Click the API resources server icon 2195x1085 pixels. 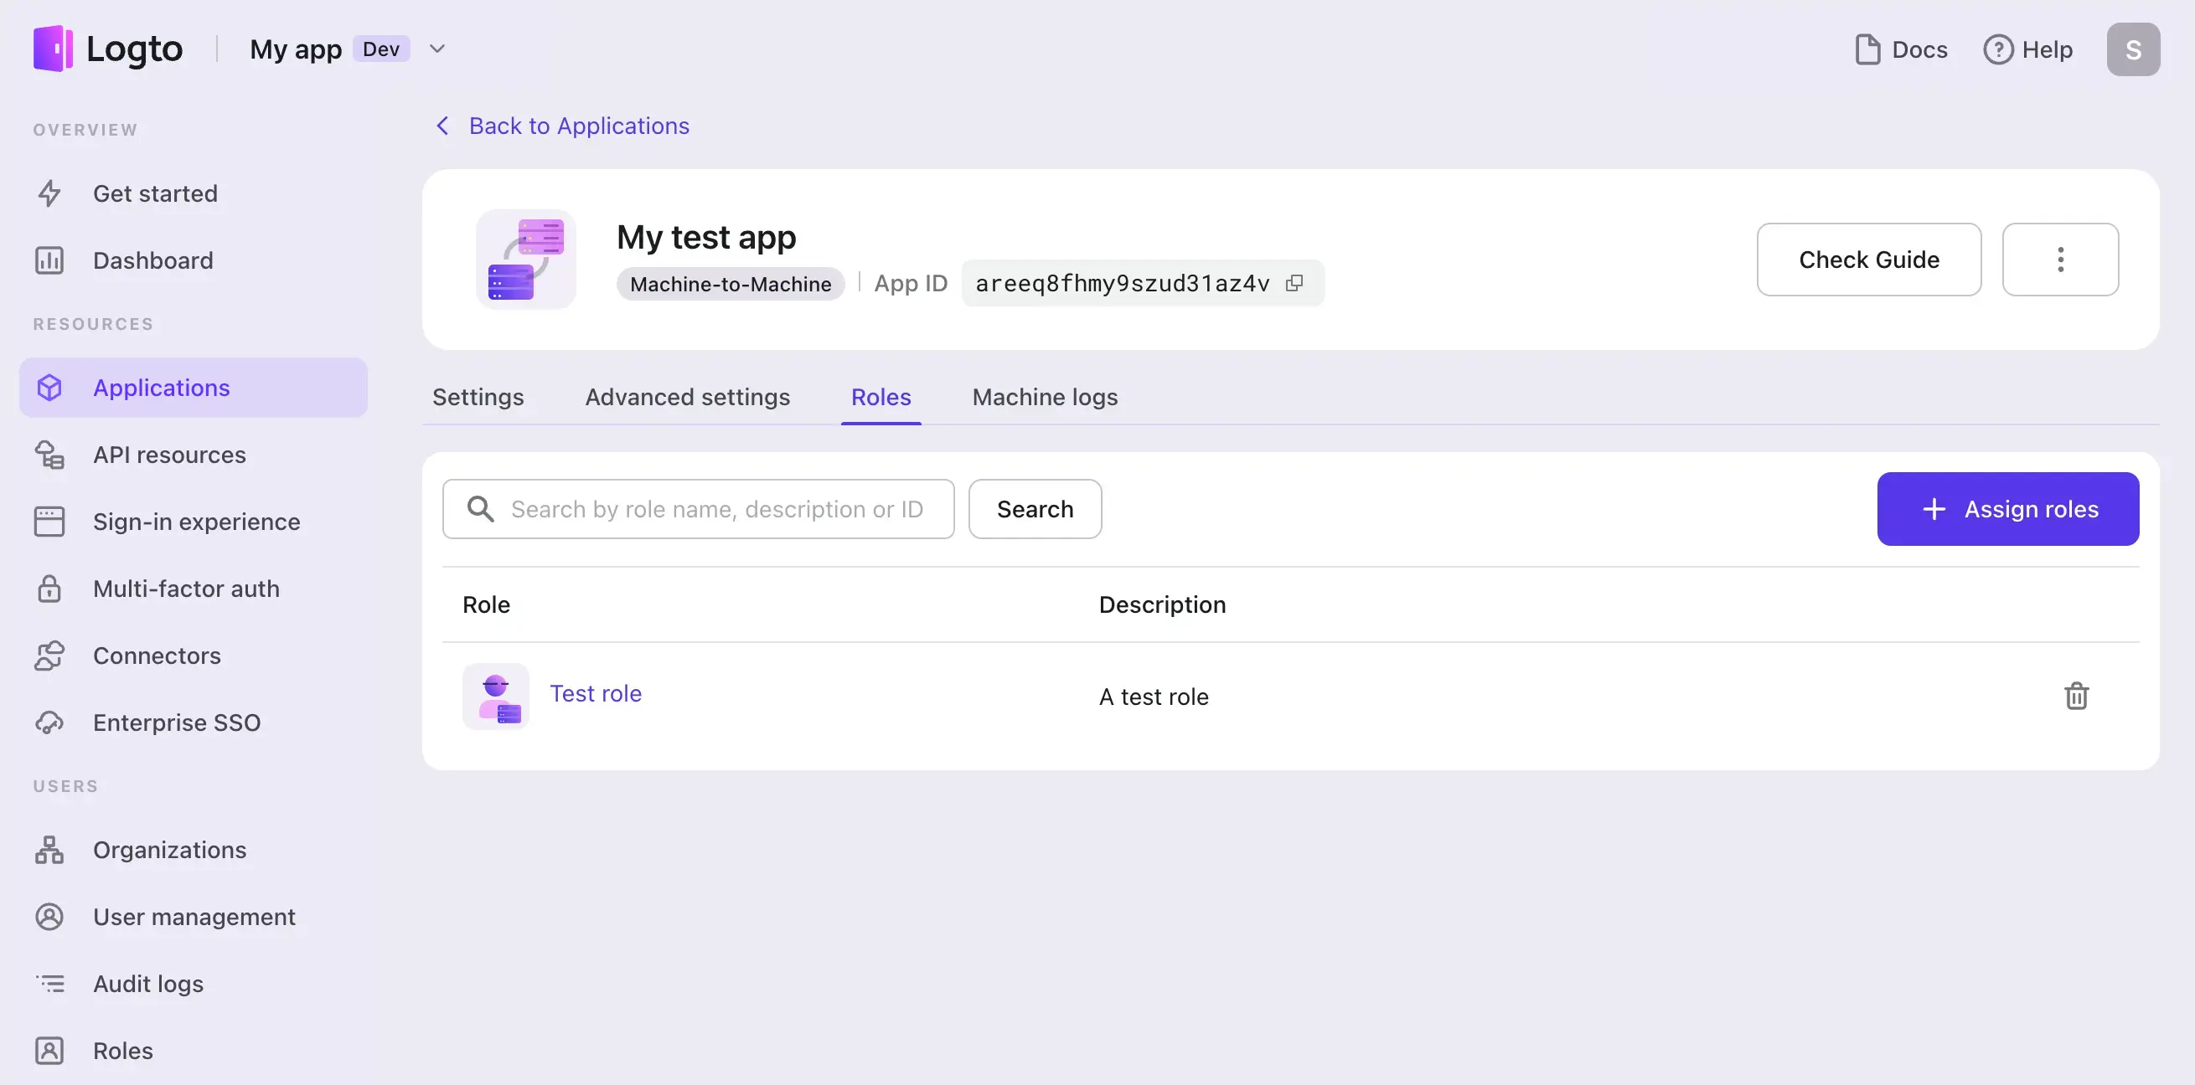[49, 455]
